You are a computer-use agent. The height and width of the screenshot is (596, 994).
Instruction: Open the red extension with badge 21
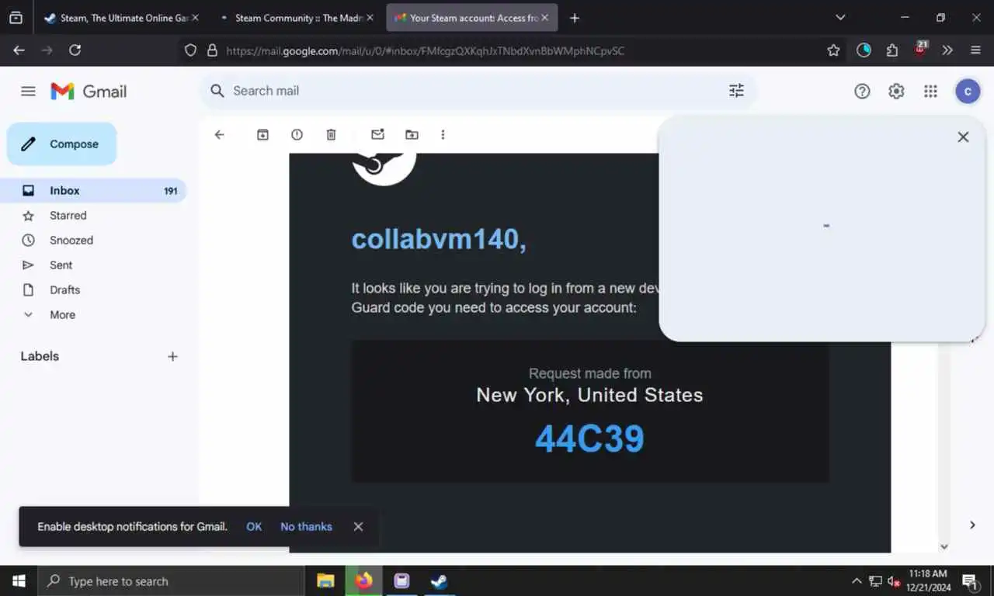pyautogui.click(x=920, y=50)
